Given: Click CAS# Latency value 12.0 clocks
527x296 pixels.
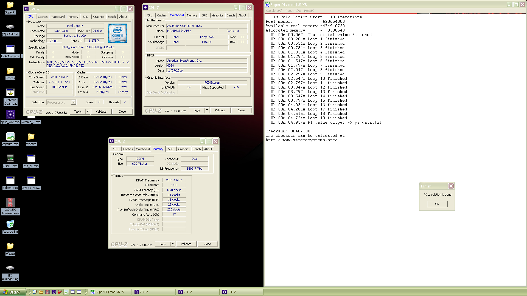Looking at the screenshot, I should pos(174,190).
